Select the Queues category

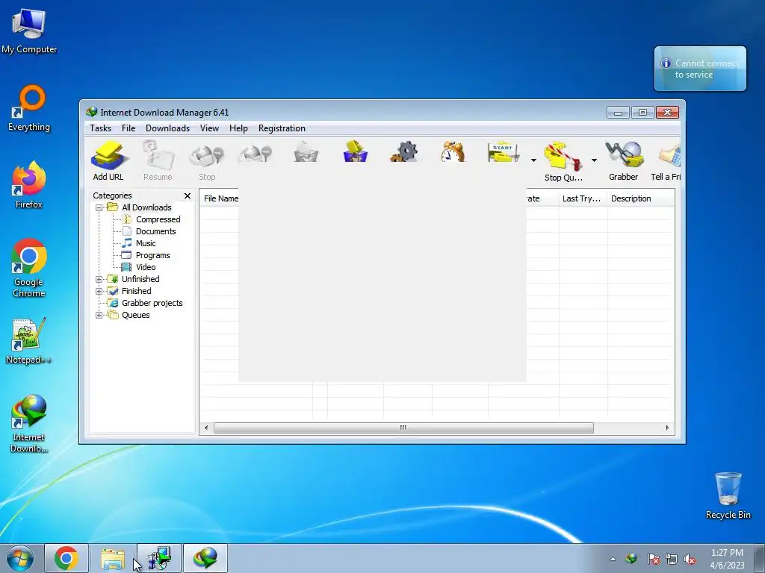(136, 316)
